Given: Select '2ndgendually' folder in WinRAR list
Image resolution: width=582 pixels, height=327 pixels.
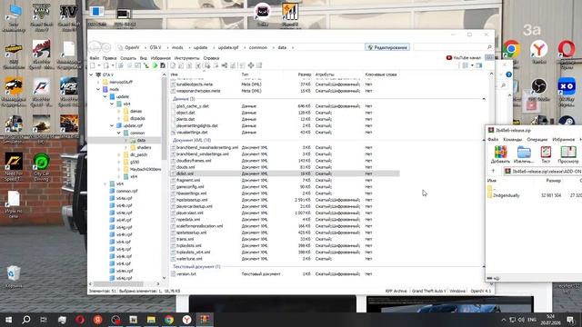Looking at the screenshot, I should click(x=506, y=195).
